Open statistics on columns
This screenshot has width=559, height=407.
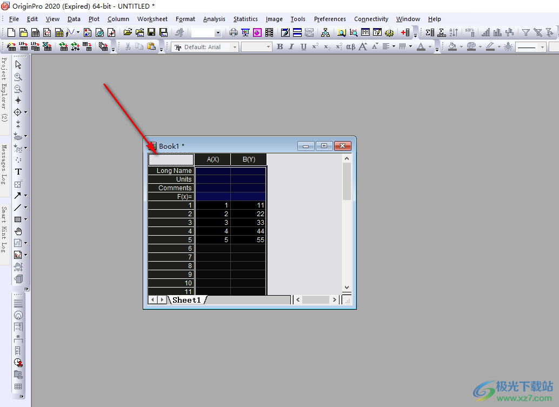(x=430, y=33)
